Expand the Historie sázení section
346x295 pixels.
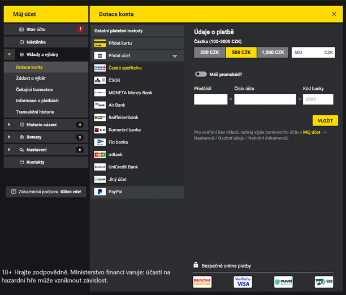click(9, 125)
